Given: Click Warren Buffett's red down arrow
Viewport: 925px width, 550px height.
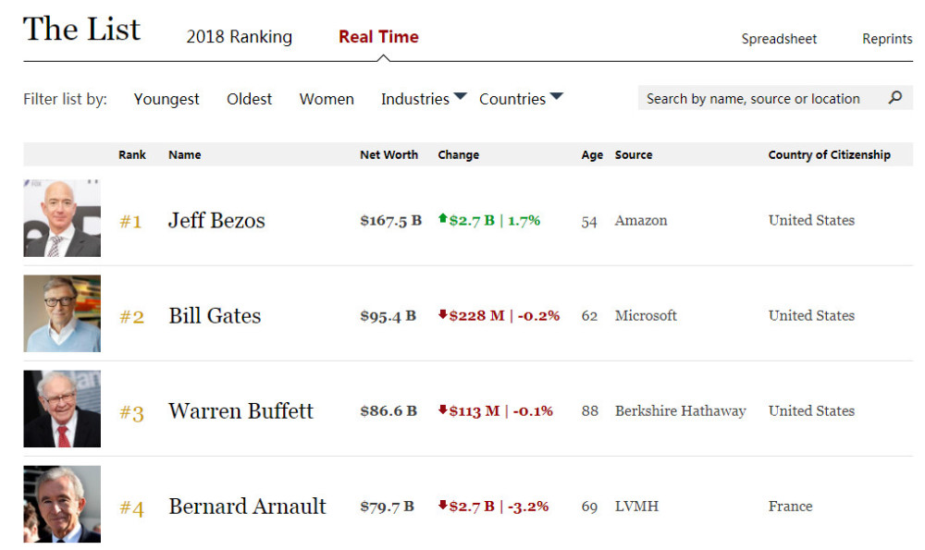Looking at the screenshot, I should point(443,410).
